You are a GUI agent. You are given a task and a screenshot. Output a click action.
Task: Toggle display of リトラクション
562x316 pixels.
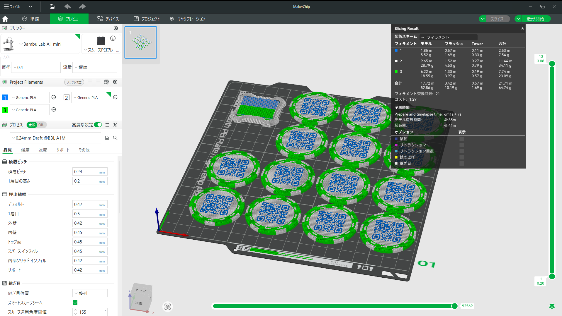tap(462, 145)
